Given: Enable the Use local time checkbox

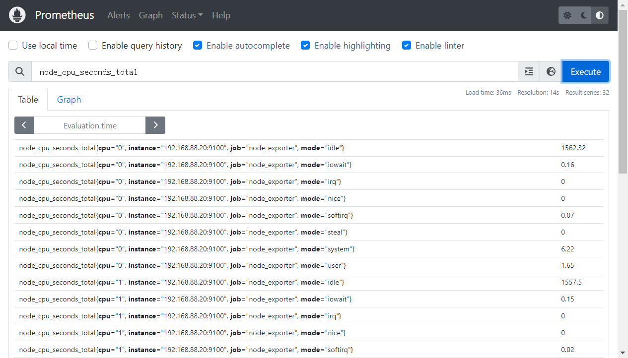Looking at the screenshot, I should 13,46.
